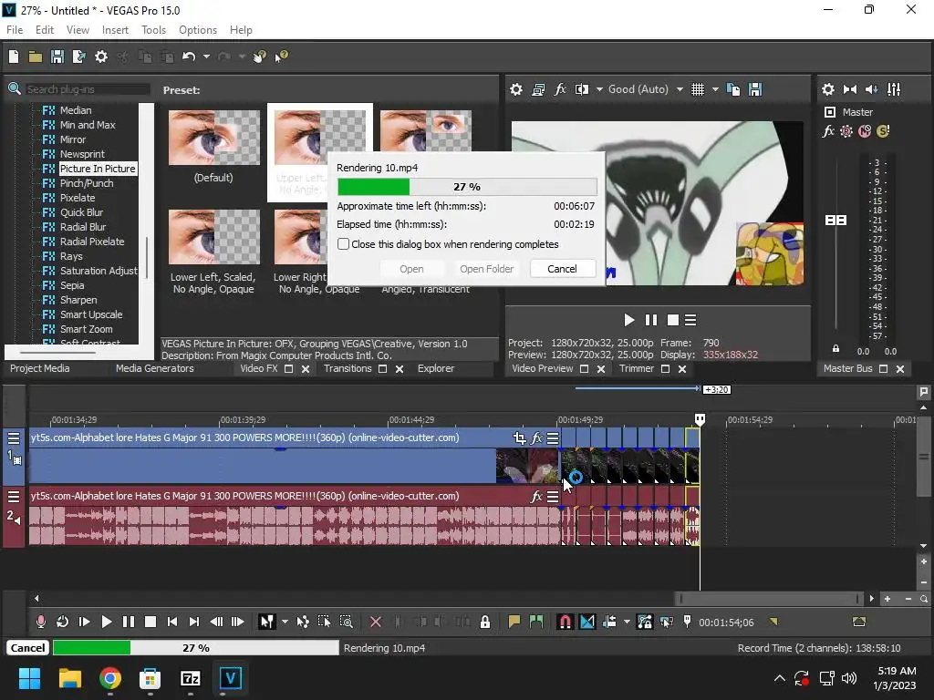Click the Play From Start icon
Screen dimensions: 934x700
tap(84, 622)
